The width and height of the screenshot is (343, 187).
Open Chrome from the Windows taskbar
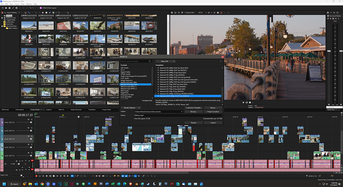click(x=42, y=184)
